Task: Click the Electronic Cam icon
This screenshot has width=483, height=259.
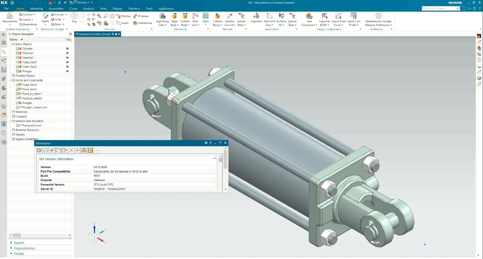Action: coord(269,16)
